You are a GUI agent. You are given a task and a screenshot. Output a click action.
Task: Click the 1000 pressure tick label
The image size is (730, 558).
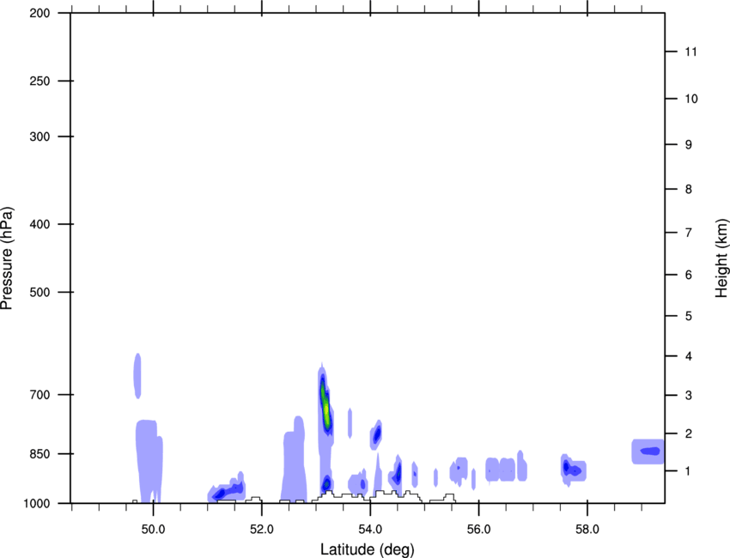coord(36,504)
